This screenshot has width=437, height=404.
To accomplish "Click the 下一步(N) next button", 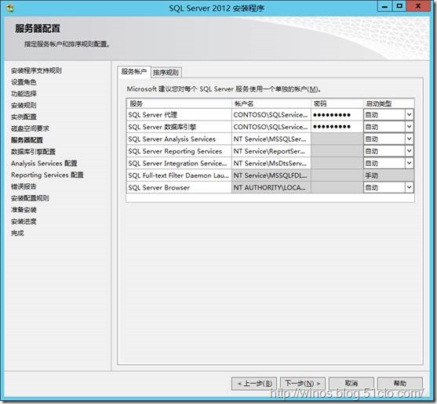I will (x=302, y=384).
